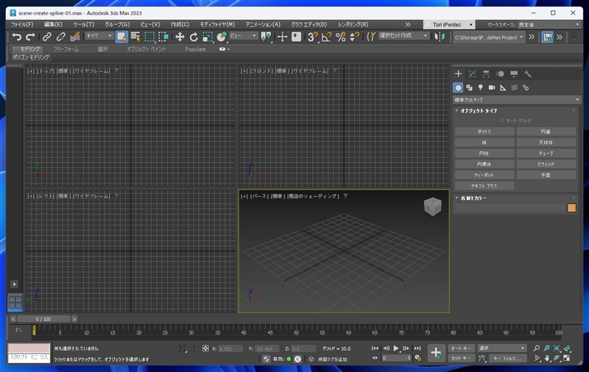Open the Populate ribbon tab
The height and width of the screenshot is (372, 589).
coord(195,49)
